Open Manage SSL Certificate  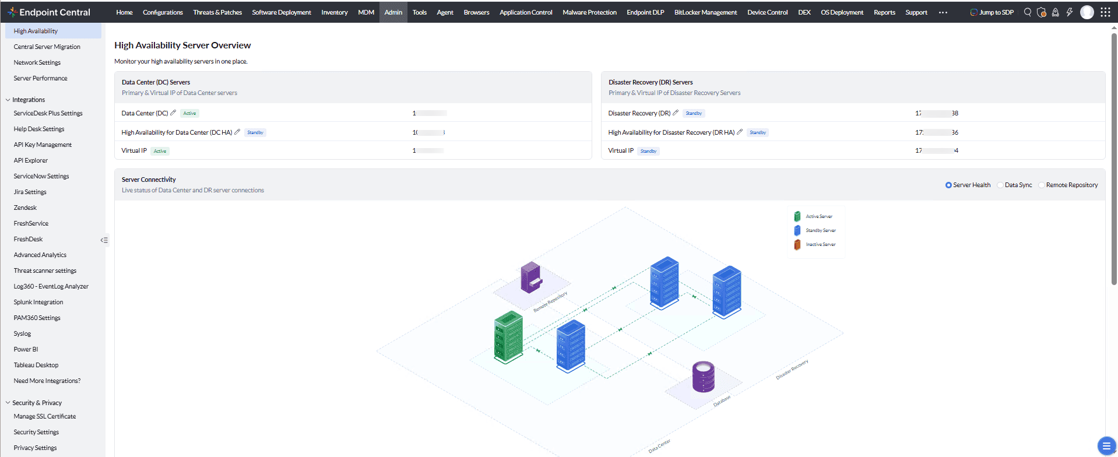(x=45, y=416)
